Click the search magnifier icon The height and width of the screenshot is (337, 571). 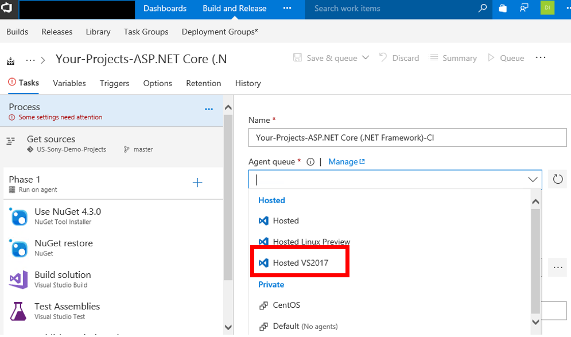click(x=482, y=8)
